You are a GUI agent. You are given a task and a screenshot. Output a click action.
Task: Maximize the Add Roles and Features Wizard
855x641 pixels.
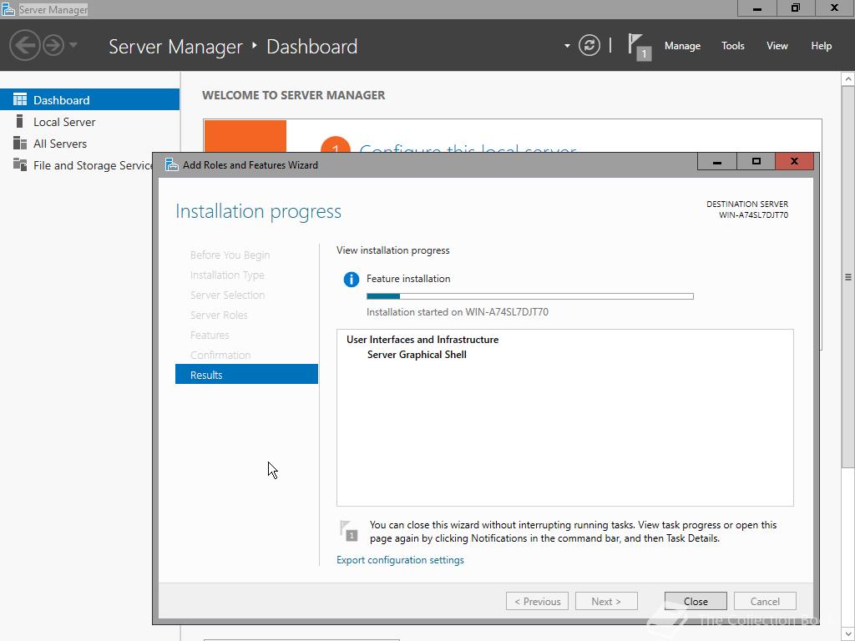click(x=756, y=161)
